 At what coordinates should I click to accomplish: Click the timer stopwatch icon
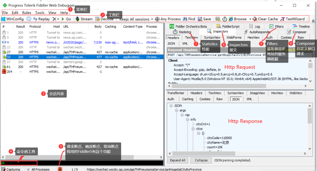pyautogui.click(x=225, y=19)
